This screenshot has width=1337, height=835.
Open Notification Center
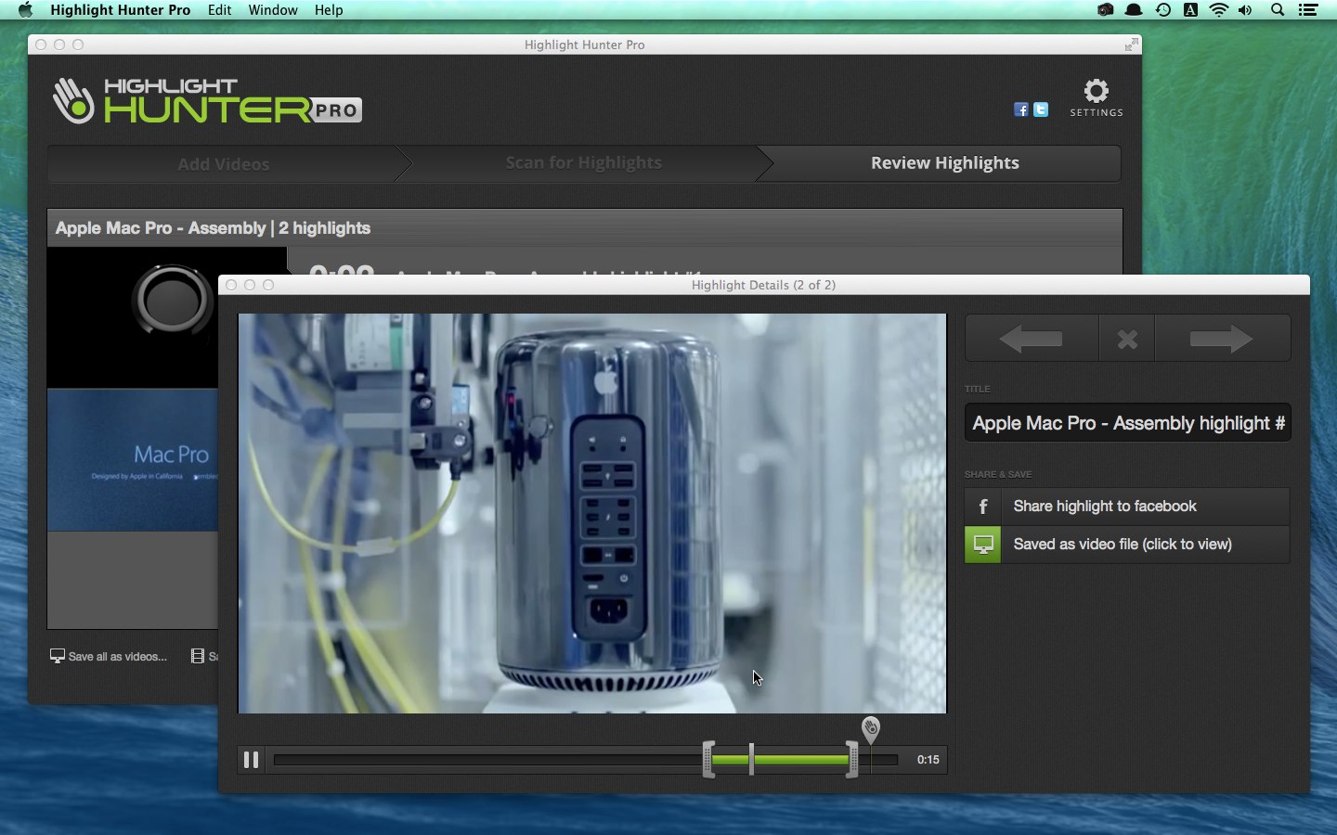[x=1308, y=10]
